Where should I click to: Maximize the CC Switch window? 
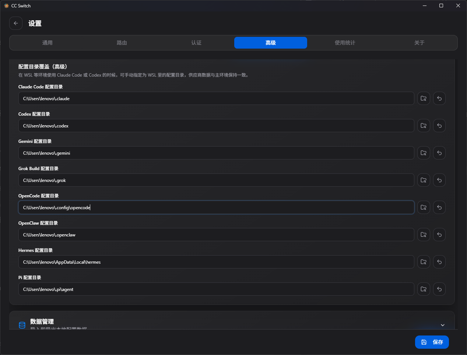coord(441,6)
